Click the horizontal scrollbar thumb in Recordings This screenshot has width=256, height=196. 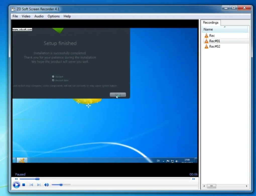(x=211, y=186)
